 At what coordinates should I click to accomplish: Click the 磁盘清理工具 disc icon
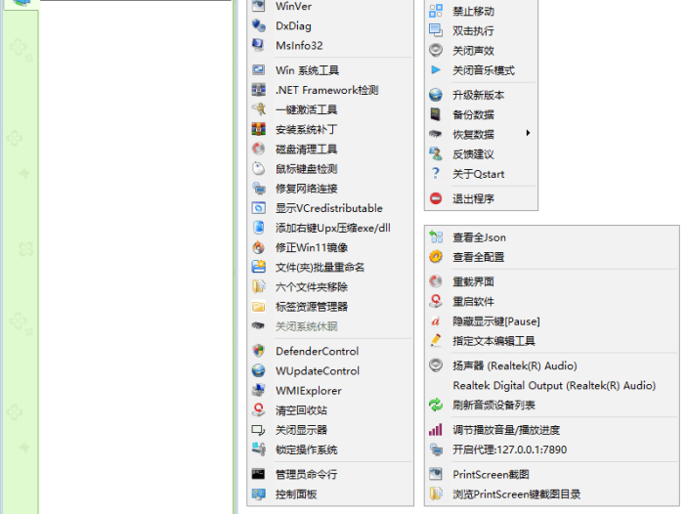[259, 149]
